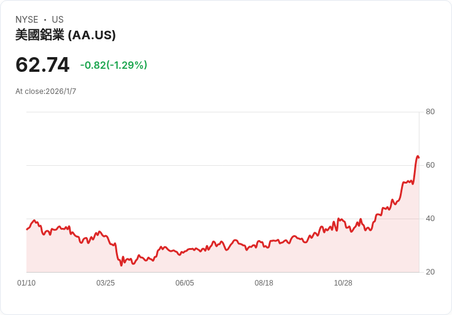452x315 pixels.
Task: Select the 01/10 date axis label
Action: pos(26,283)
